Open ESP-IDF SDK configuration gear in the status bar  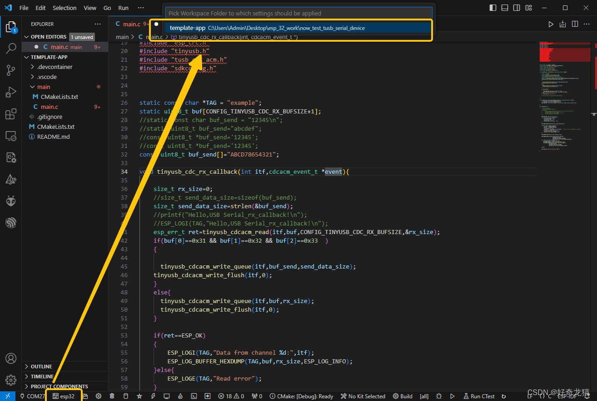[x=98, y=396]
